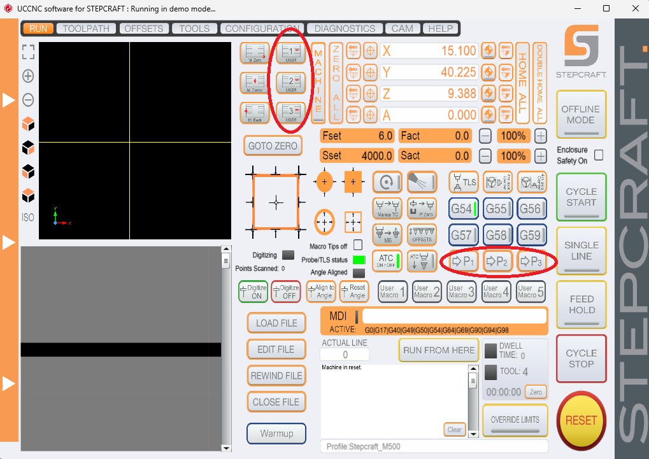
Task: Click the ATC down-arrow tool release icon
Action: 422,261
